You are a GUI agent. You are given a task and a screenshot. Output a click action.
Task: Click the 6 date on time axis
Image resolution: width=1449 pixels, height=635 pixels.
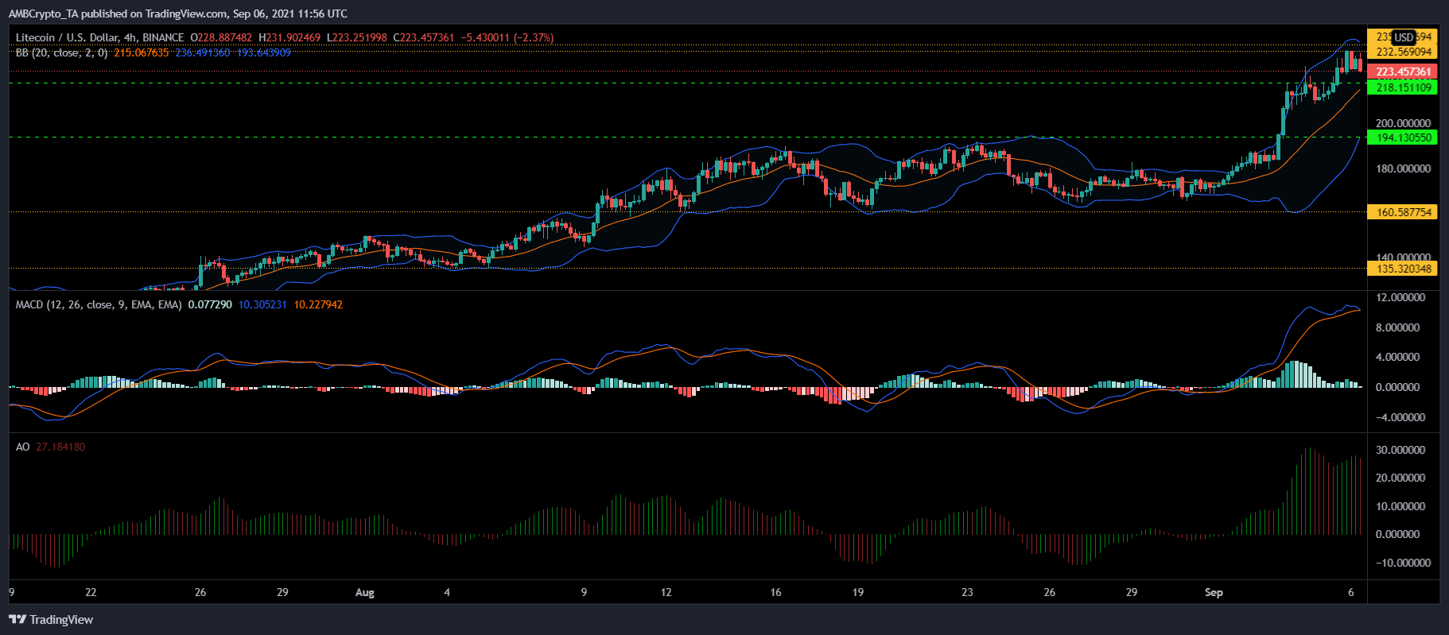[1351, 592]
